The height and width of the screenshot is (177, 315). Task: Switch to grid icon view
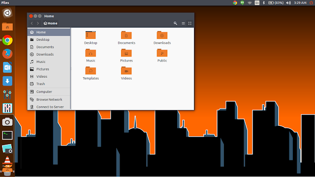(x=189, y=23)
